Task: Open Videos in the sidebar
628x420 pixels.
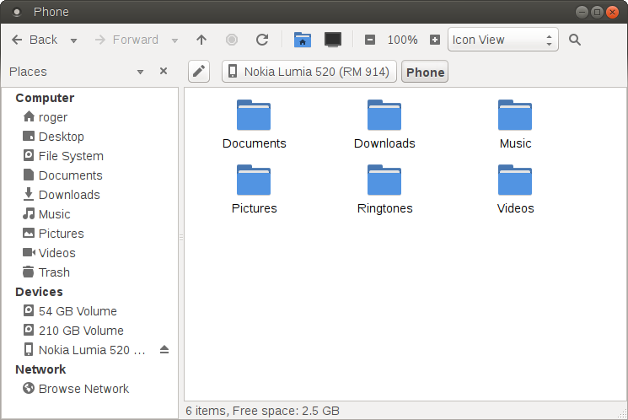Action: [90, 253]
